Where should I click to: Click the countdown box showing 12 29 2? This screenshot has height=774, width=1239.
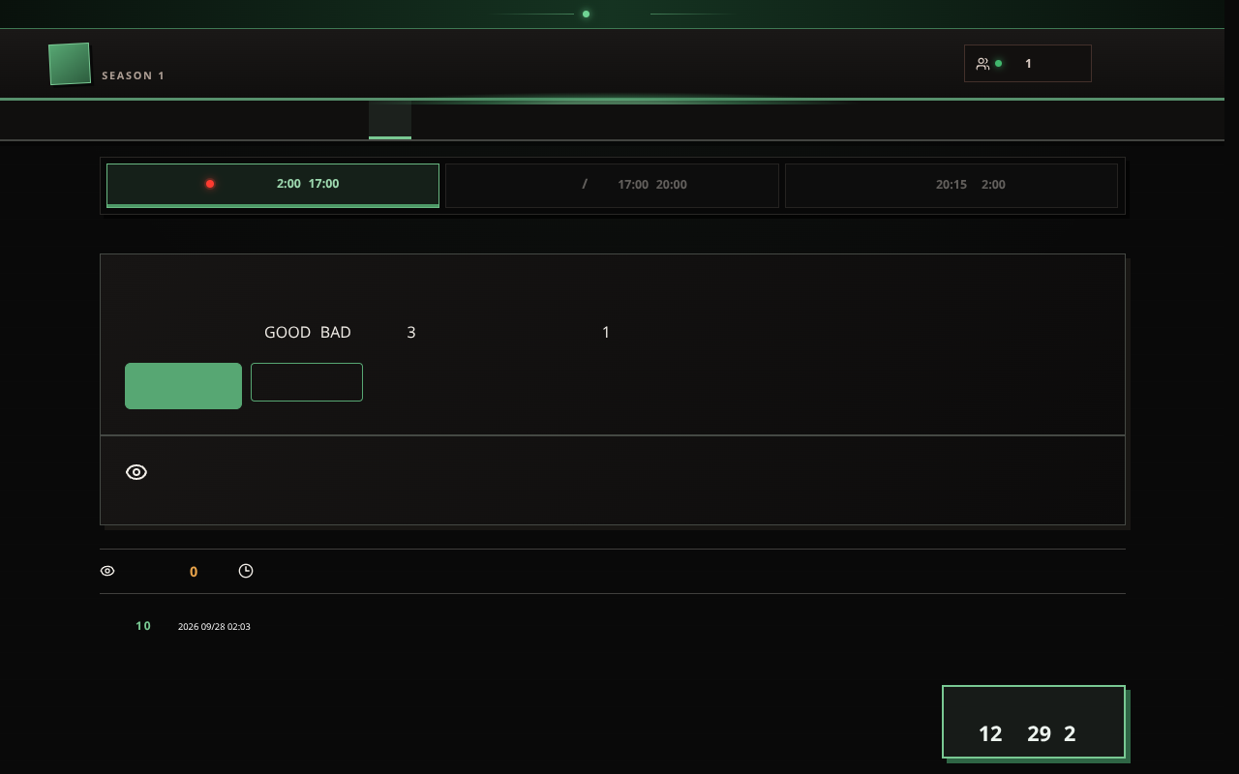click(1034, 722)
